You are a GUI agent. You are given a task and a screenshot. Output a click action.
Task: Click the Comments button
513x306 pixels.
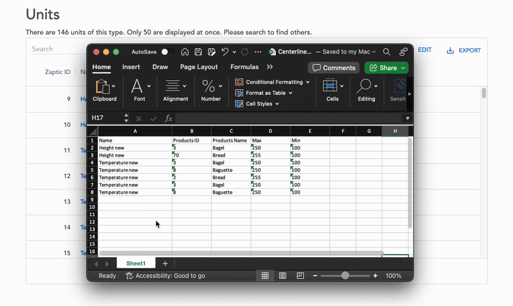click(x=333, y=68)
